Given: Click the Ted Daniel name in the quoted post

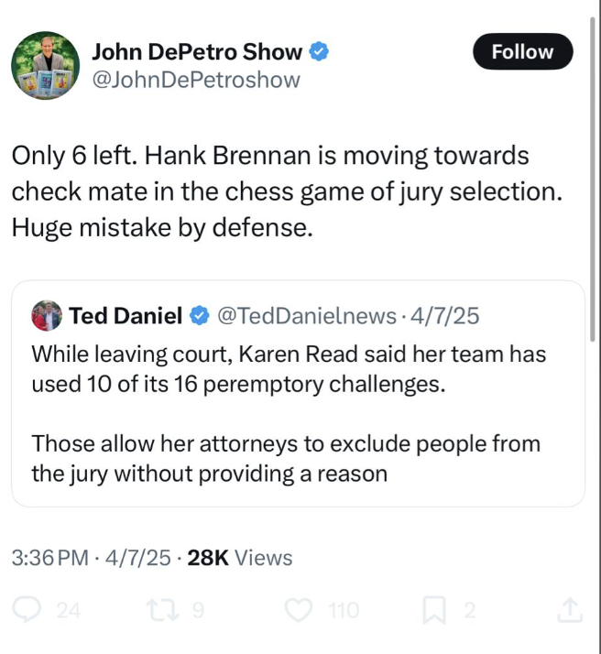Looking at the screenshot, I should [x=126, y=317].
